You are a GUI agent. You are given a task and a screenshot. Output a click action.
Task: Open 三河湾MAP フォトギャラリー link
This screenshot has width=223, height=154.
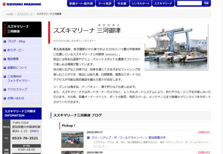19,79
